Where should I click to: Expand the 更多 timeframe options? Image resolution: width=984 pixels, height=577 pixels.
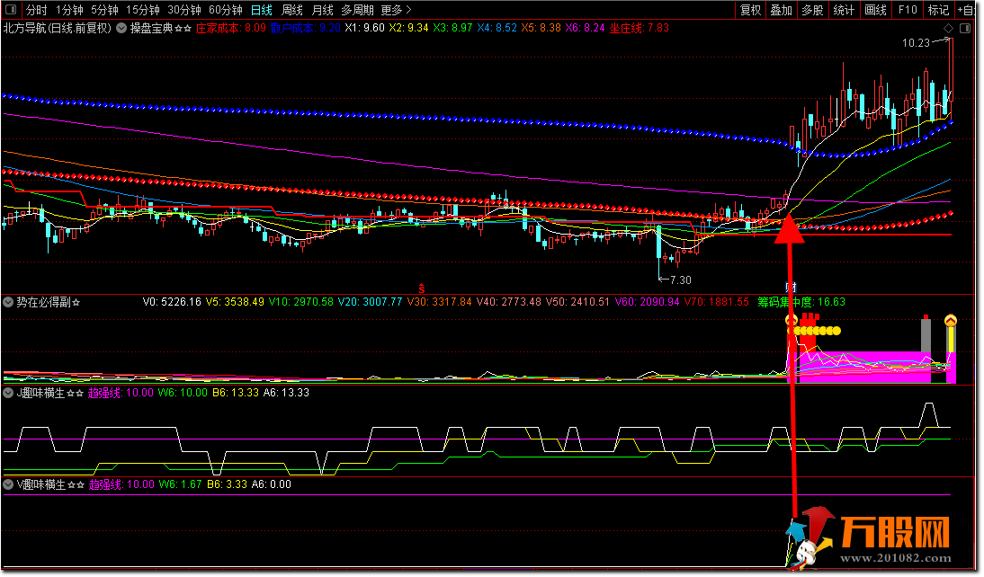coord(396,10)
